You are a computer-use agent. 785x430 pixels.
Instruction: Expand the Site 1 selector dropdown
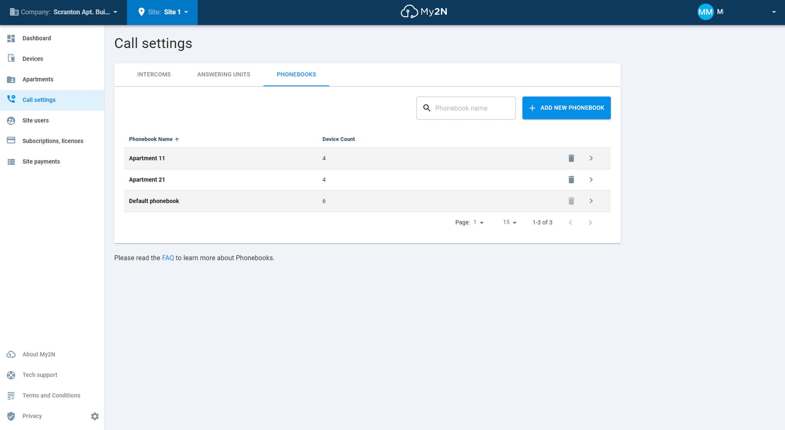(x=163, y=12)
